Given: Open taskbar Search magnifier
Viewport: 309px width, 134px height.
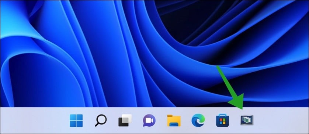Looking at the screenshot, I should (x=101, y=120).
